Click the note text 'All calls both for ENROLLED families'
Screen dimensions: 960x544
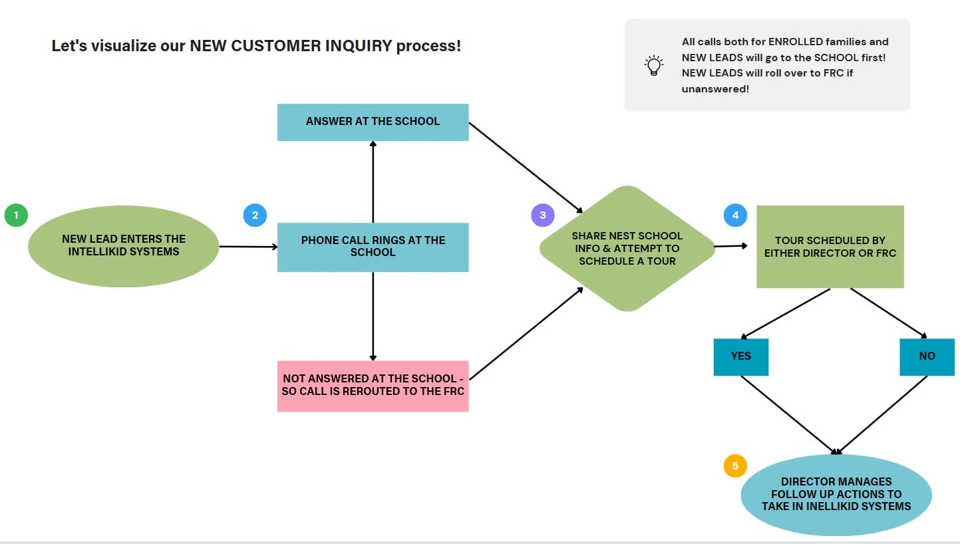pos(785,41)
